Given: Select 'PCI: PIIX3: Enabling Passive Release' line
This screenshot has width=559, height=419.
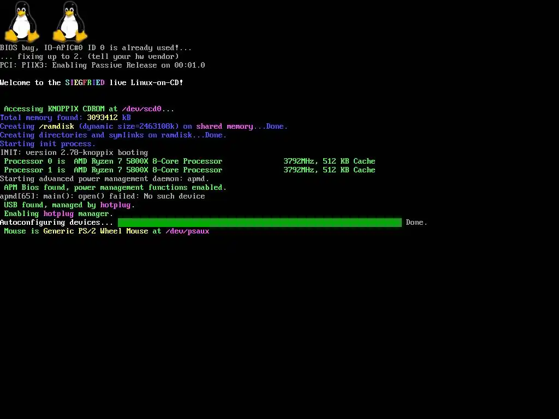Looking at the screenshot, I should click(x=102, y=65).
